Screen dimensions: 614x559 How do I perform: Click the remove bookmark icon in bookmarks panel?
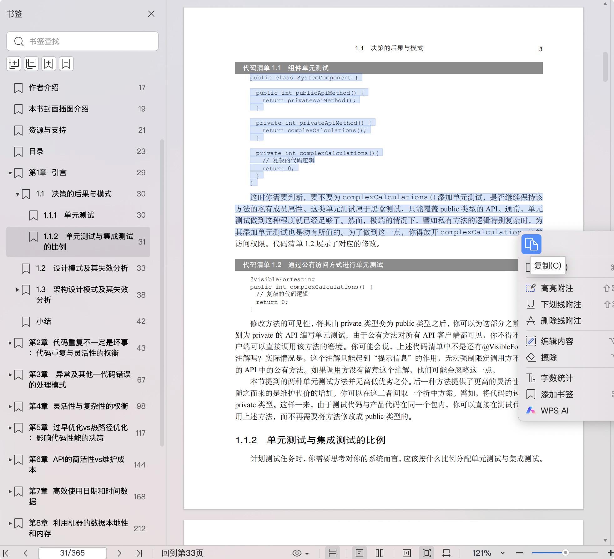tap(66, 64)
